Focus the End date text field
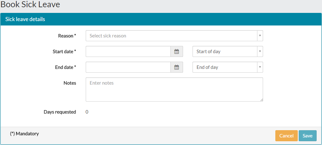The height and width of the screenshot is (145, 322). pyautogui.click(x=128, y=67)
